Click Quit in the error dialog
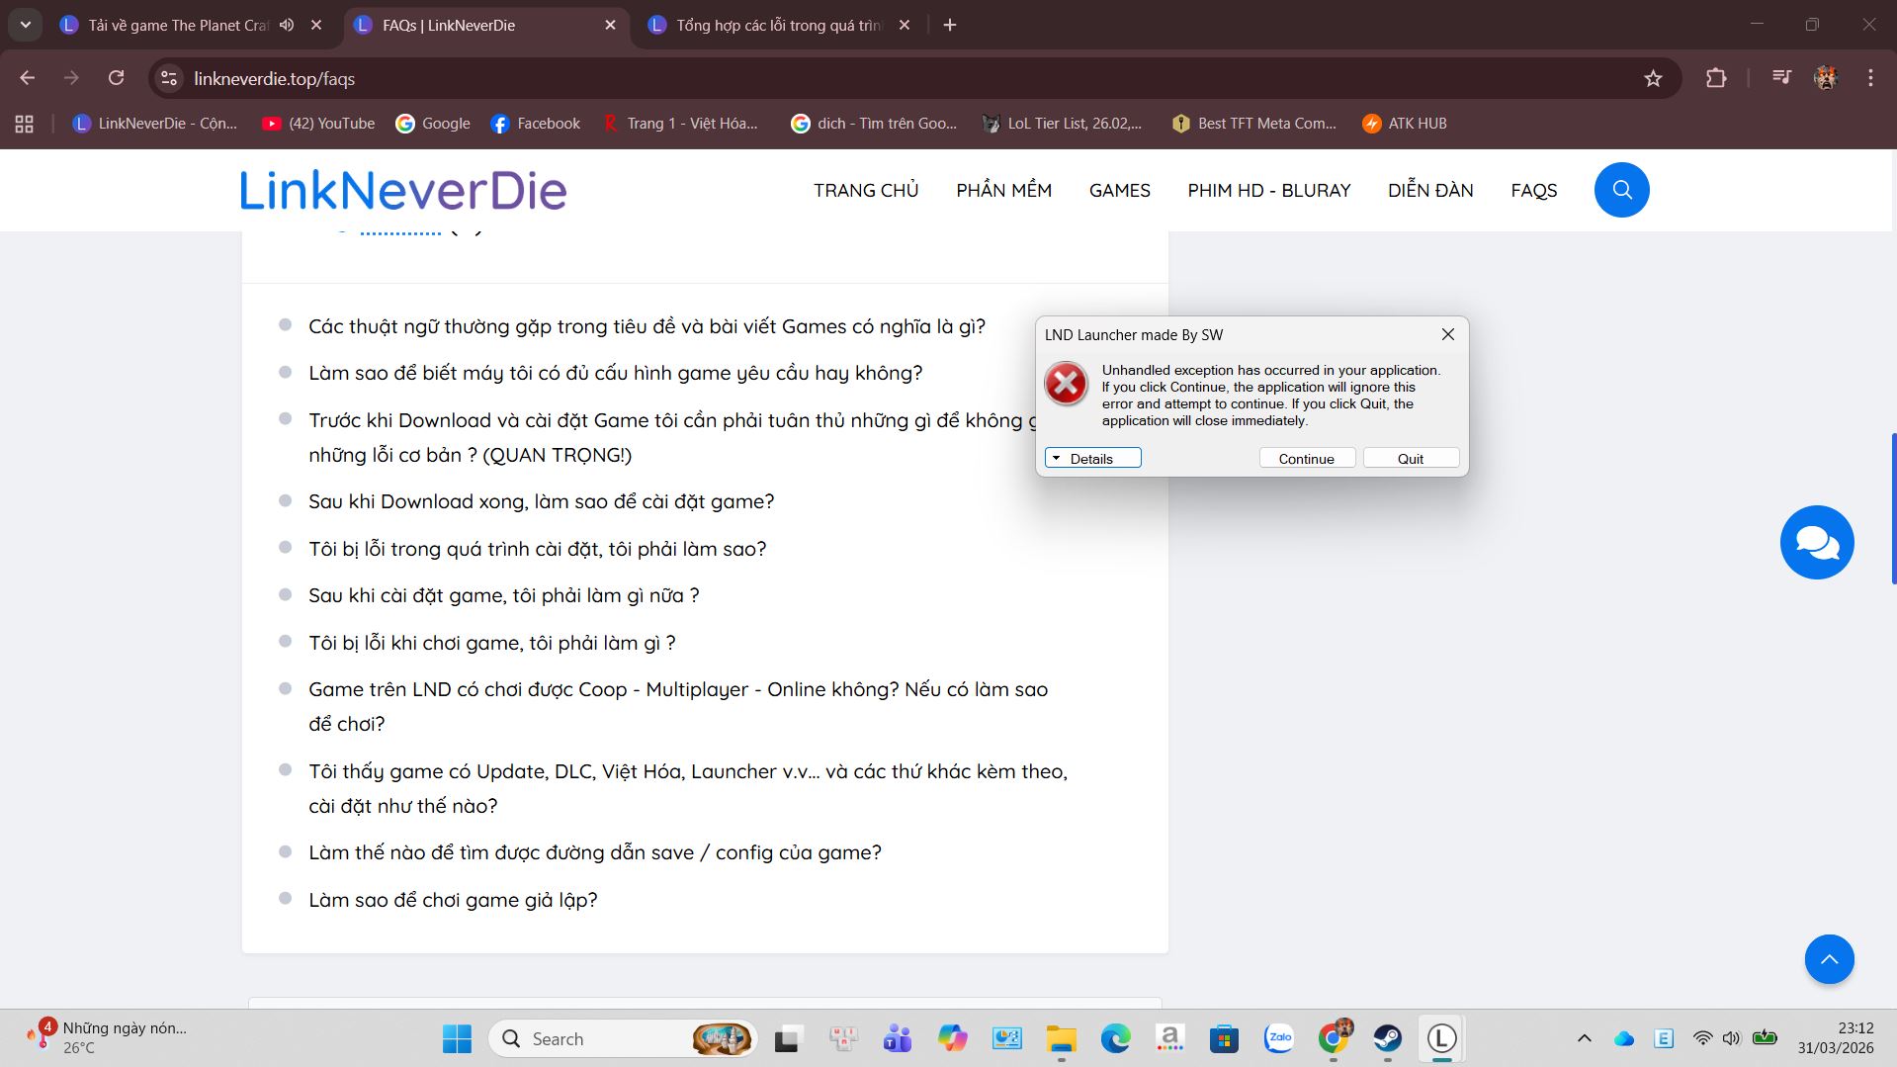The width and height of the screenshot is (1897, 1067). pyautogui.click(x=1410, y=458)
